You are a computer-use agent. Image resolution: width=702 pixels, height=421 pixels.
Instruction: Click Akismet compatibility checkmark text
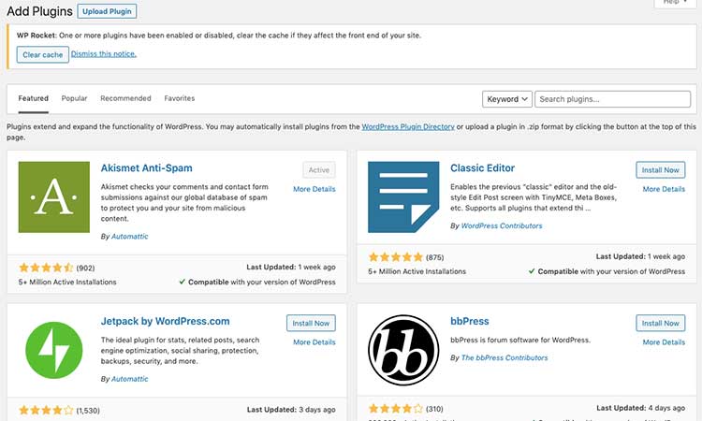[x=257, y=282]
